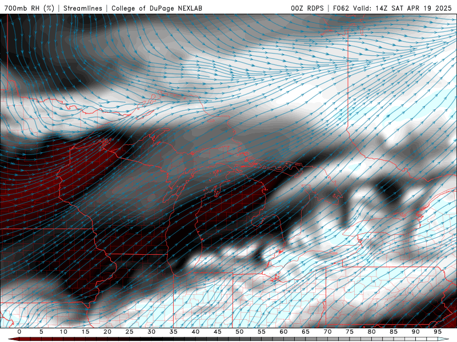Click the "95" tick label on the color scale
Image resolution: width=457 pixels, height=342 pixels.
pos(438,332)
